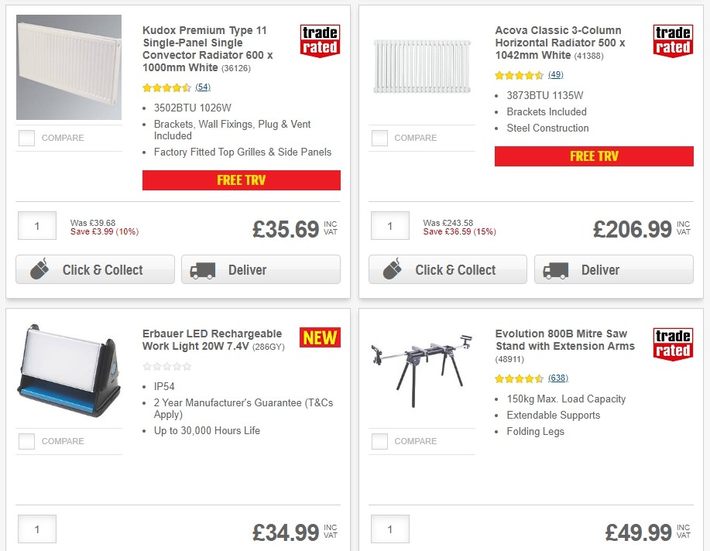Click the Trade Rated badge on Kudox radiator
Viewport: 710px width, 551px height.
pyautogui.click(x=319, y=42)
